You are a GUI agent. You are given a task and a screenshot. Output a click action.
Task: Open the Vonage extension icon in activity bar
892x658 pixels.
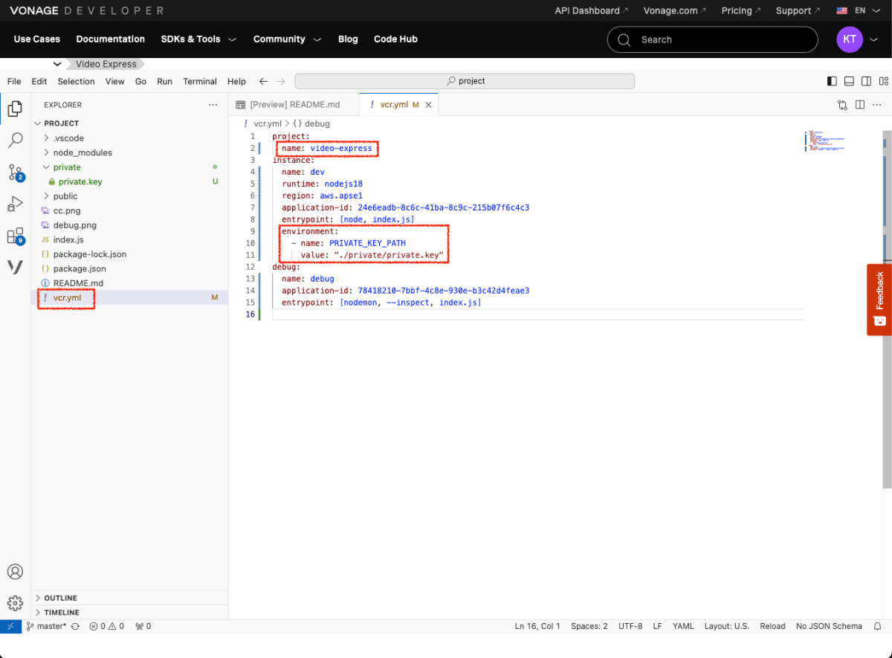pos(15,267)
